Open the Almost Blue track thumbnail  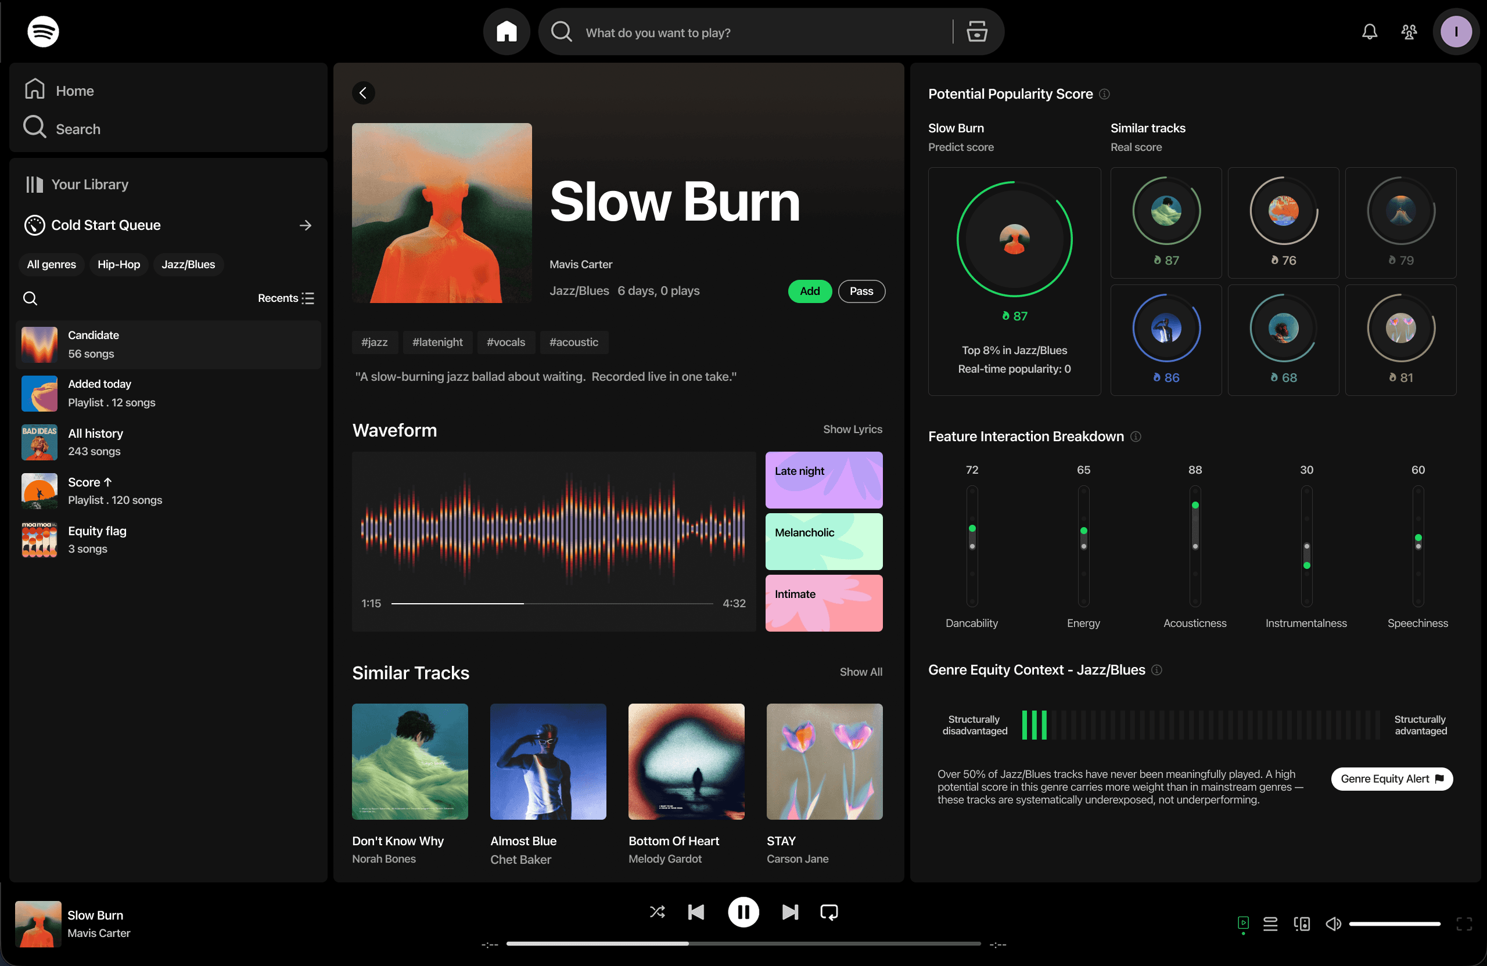coord(548,762)
